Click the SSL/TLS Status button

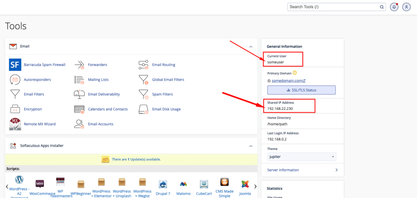click(301, 90)
